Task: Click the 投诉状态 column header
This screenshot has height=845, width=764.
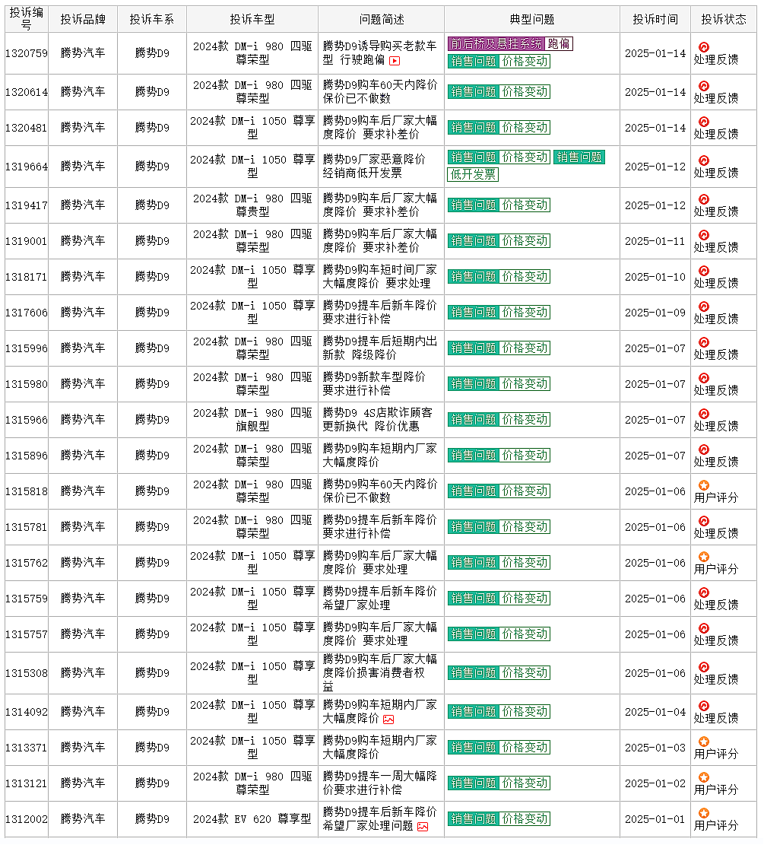Action: coord(724,20)
